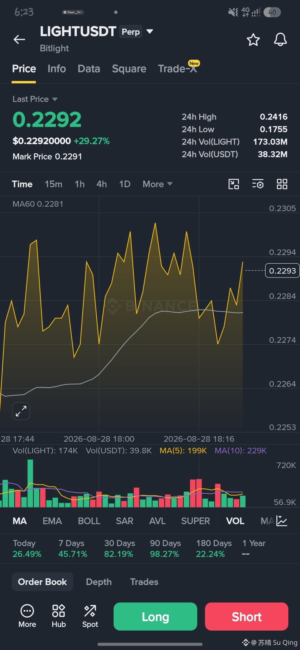Select the 15m chart interval

53,184
